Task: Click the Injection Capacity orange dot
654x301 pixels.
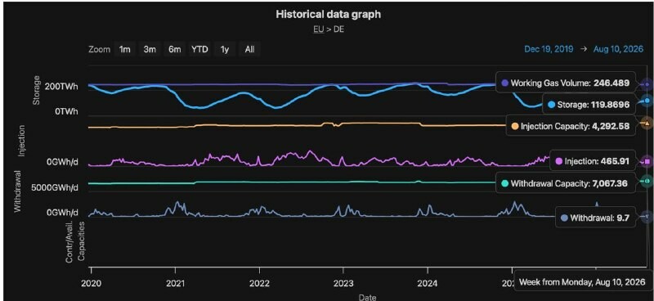Action: pos(515,127)
